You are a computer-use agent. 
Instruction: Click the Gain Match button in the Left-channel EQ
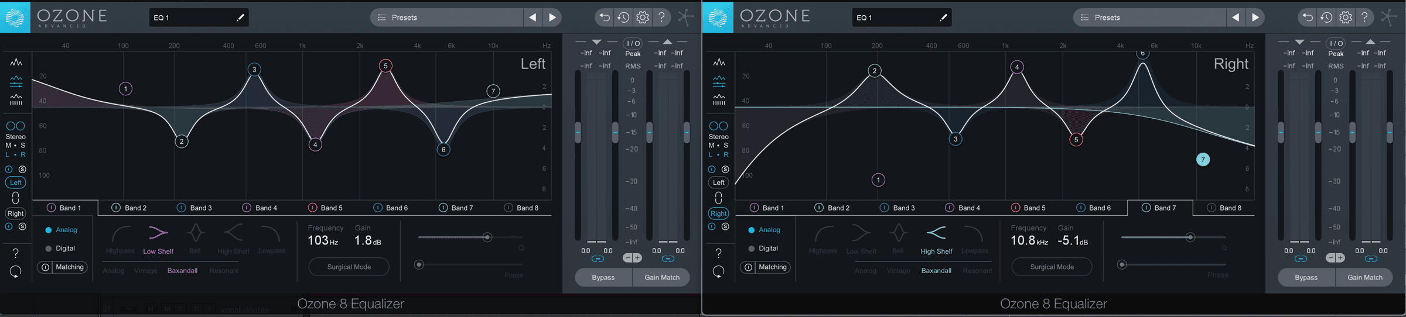(x=661, y=277)
